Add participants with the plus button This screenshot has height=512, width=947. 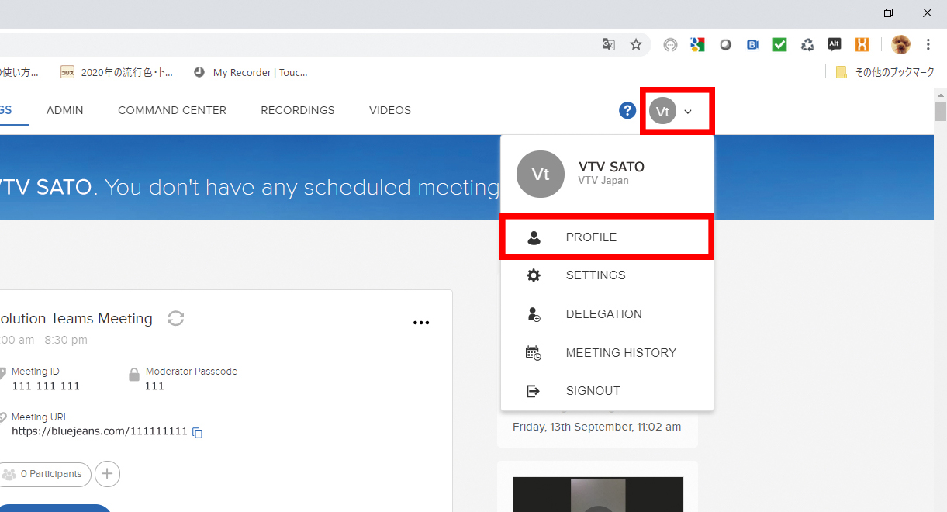pos(107,474)
